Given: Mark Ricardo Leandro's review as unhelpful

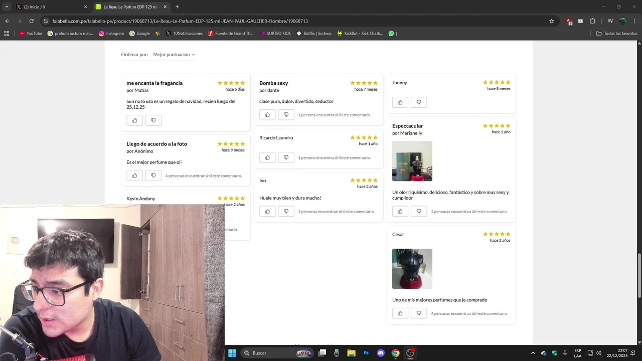Looking at the screenshot, I should [x=286, y=157].
